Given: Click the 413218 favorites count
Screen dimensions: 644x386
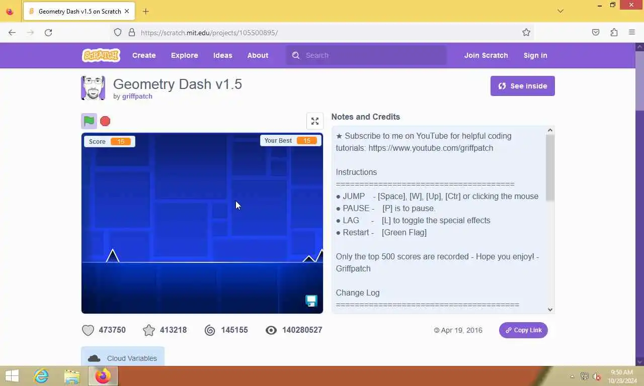Looking at the screenshot, I should [173, 330].
